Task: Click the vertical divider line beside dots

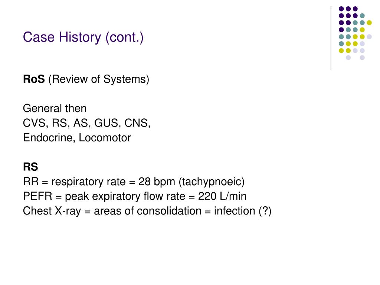Action: [x=331, y=38]
